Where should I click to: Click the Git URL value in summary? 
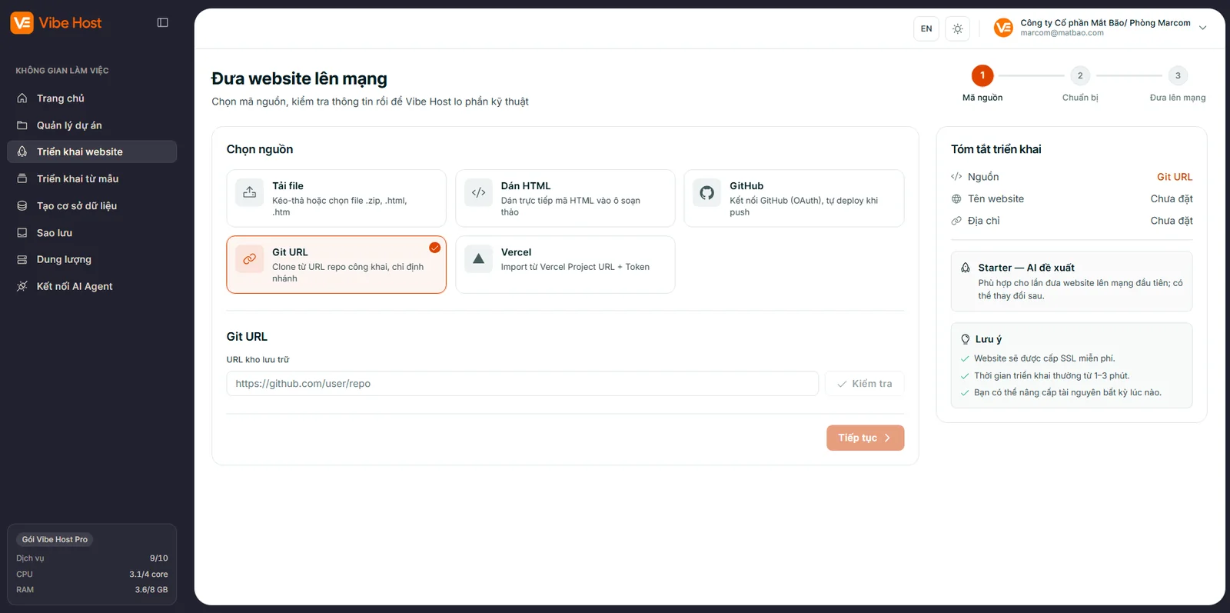[x=1175, y=177]
